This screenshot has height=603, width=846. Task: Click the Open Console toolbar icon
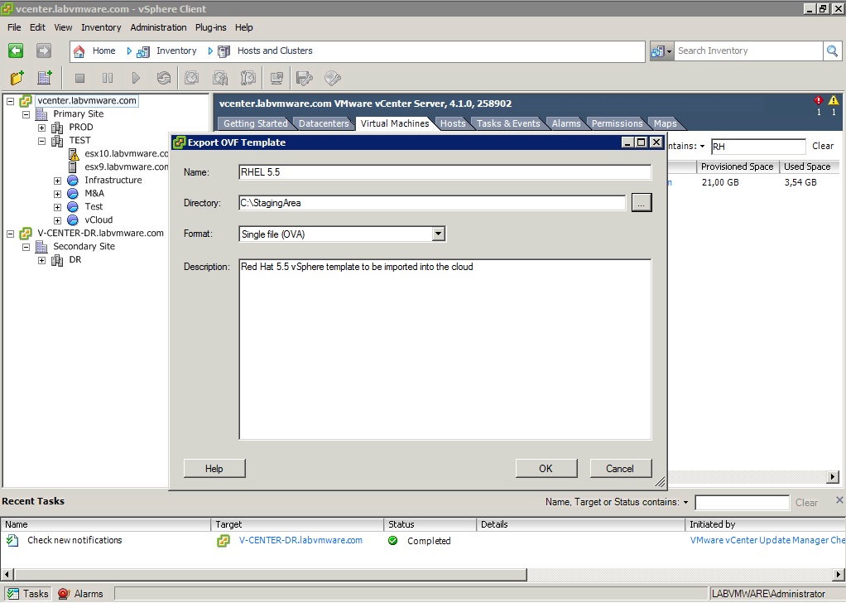276,79
